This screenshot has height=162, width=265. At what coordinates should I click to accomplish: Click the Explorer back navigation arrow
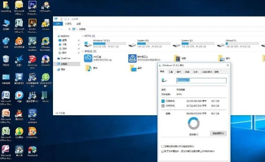(57, 29)
